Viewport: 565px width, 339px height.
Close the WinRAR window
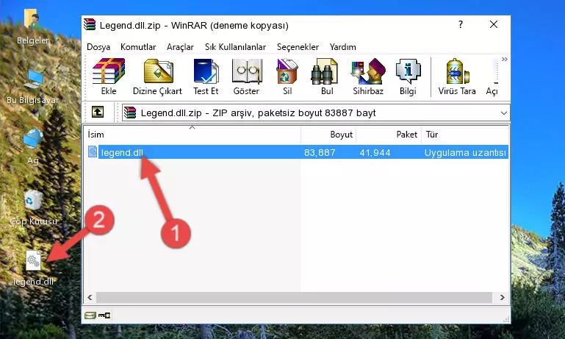tap(494, 24)
